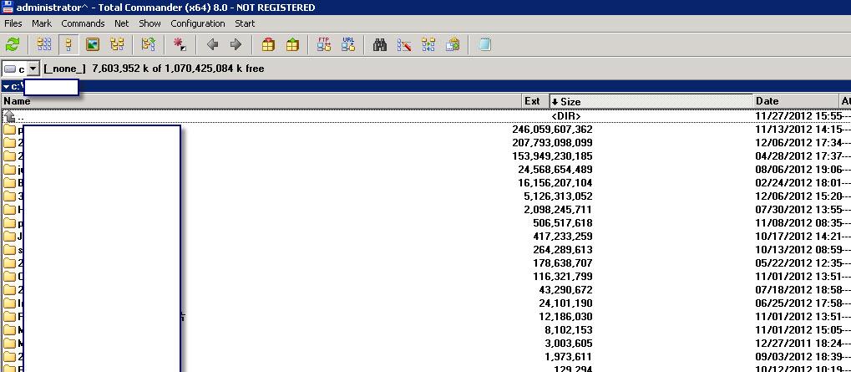The width and height of the screenshot is (851, 372).
Task: Open the drive c dropdown arrow
Action: (33, 69)
